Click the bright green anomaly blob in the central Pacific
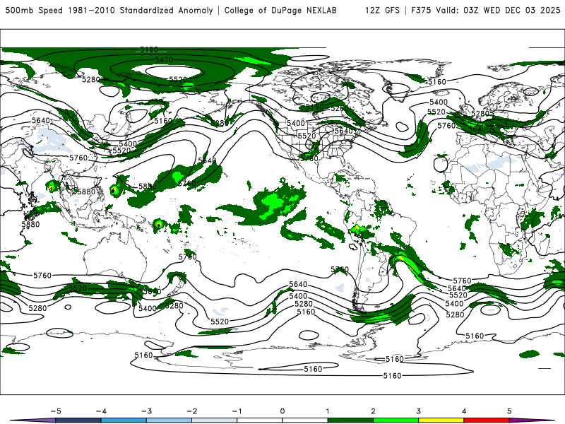This screenshot has height=424, width=565. point(274,202)
